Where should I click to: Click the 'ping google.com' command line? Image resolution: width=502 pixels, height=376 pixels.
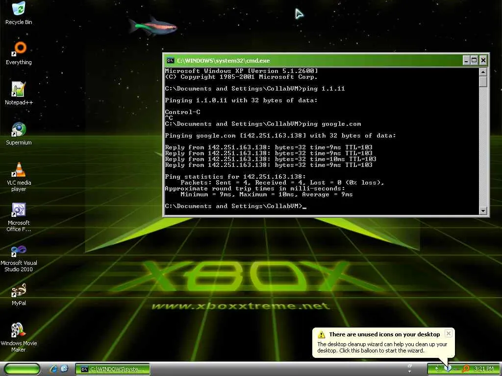[263, 124]
